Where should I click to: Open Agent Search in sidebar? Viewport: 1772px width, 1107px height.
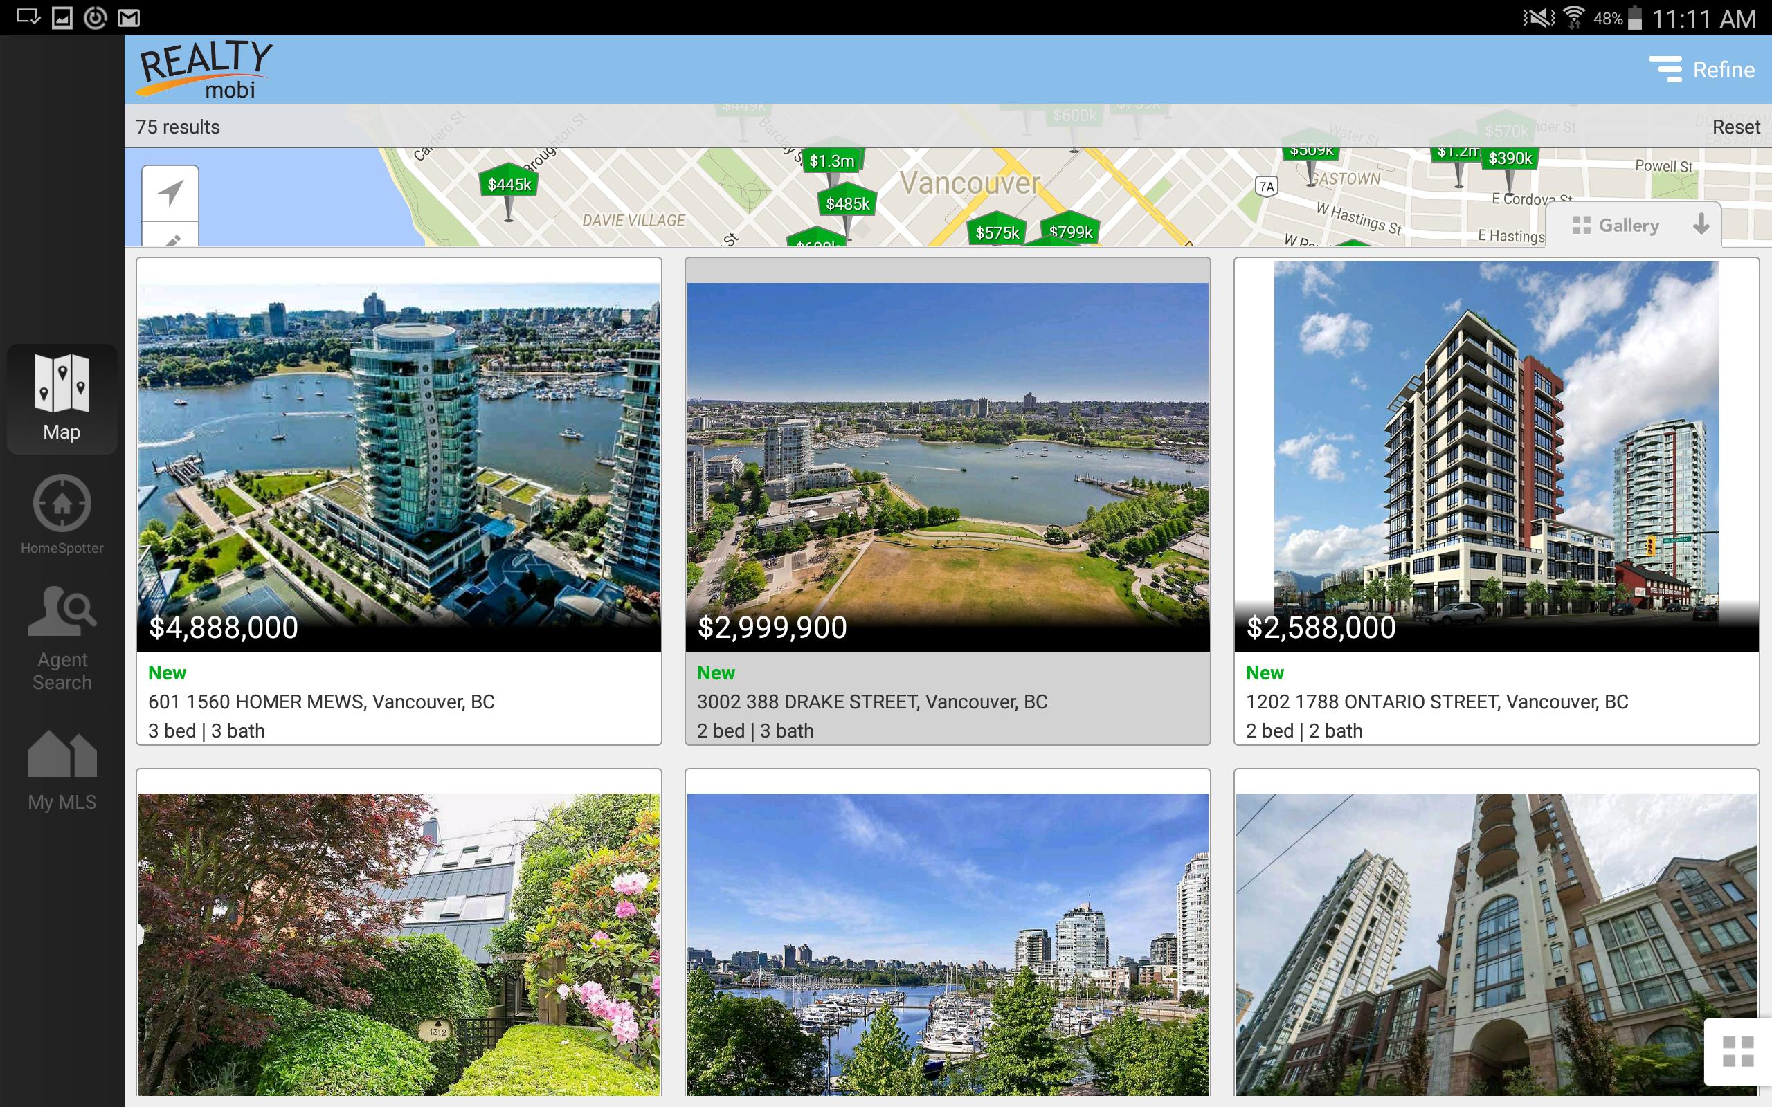62,639
